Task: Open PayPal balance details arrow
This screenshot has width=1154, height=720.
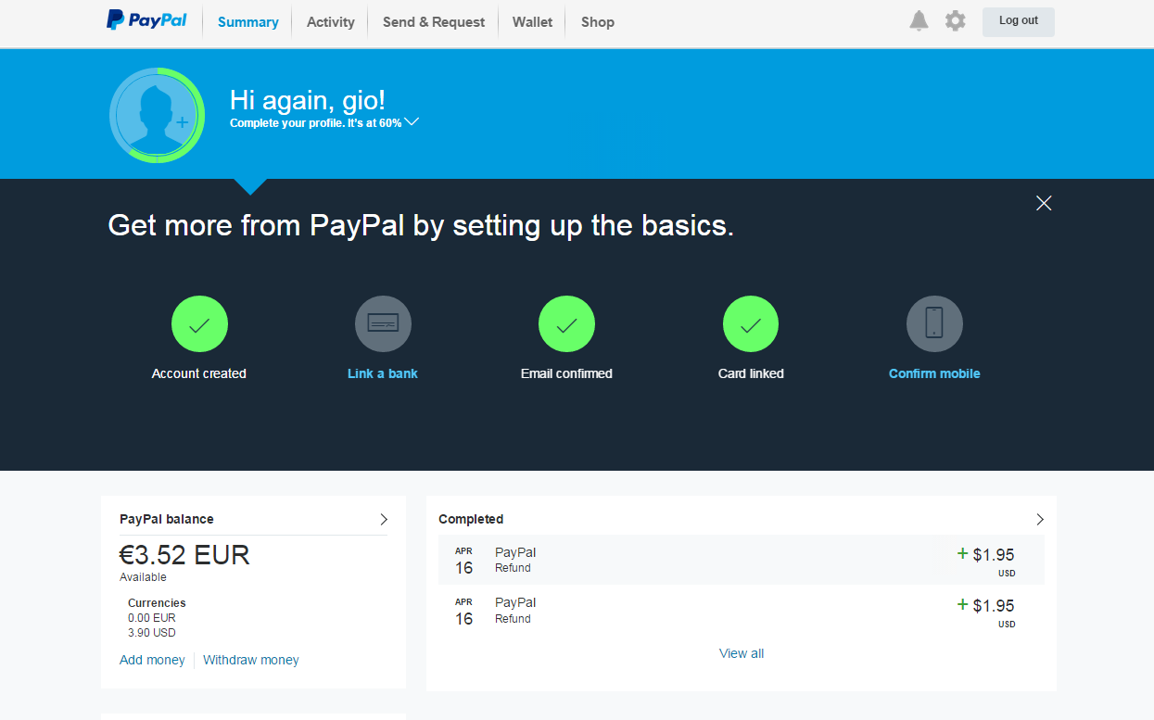Action: tap(384, 519)
